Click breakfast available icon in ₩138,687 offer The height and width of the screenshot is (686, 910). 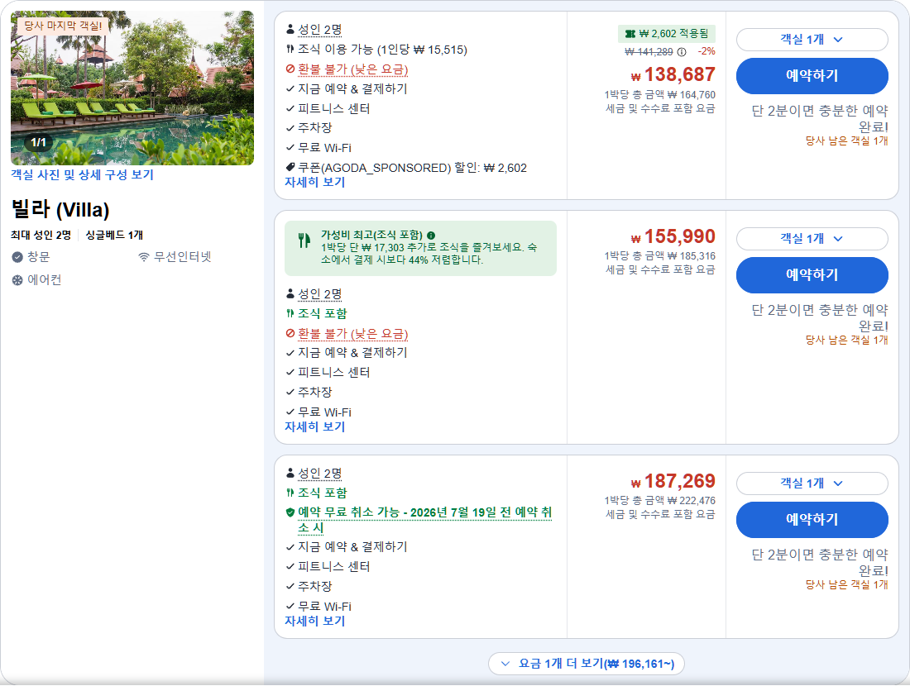[290, 49]
